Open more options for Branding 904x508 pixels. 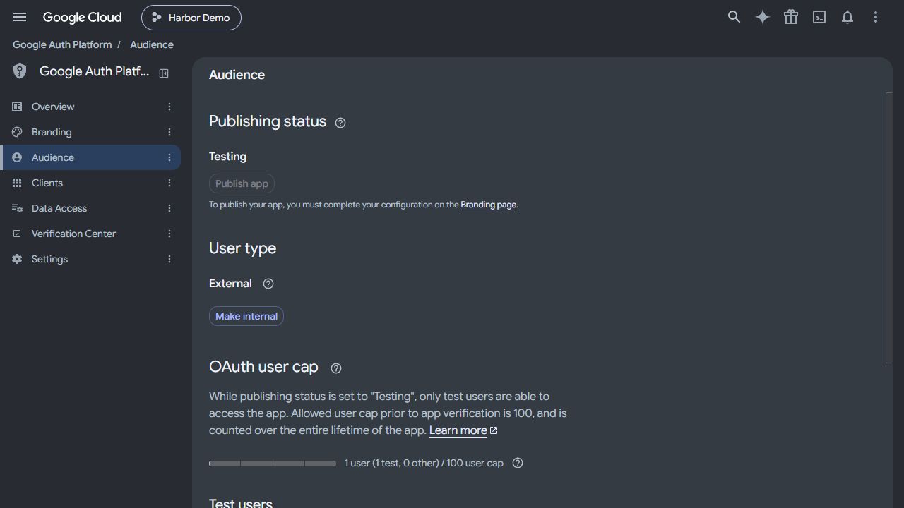tap(169, 132)
